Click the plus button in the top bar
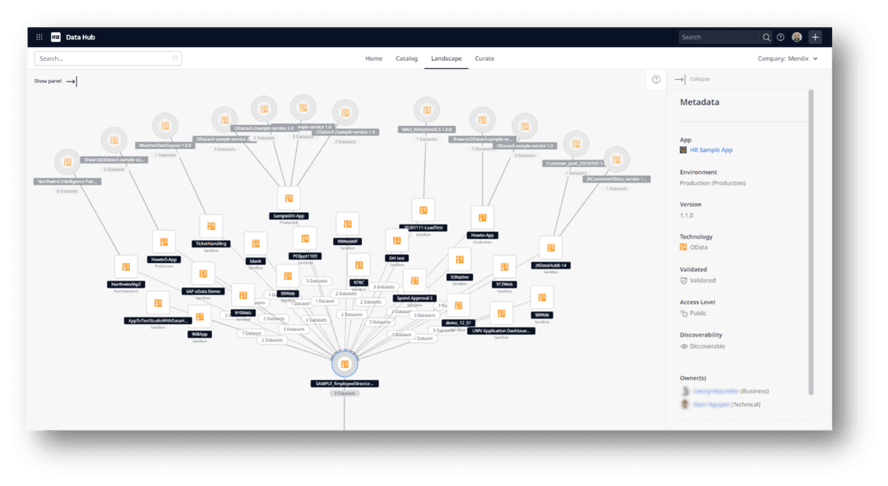888x486 pixels. coord(815,37)
